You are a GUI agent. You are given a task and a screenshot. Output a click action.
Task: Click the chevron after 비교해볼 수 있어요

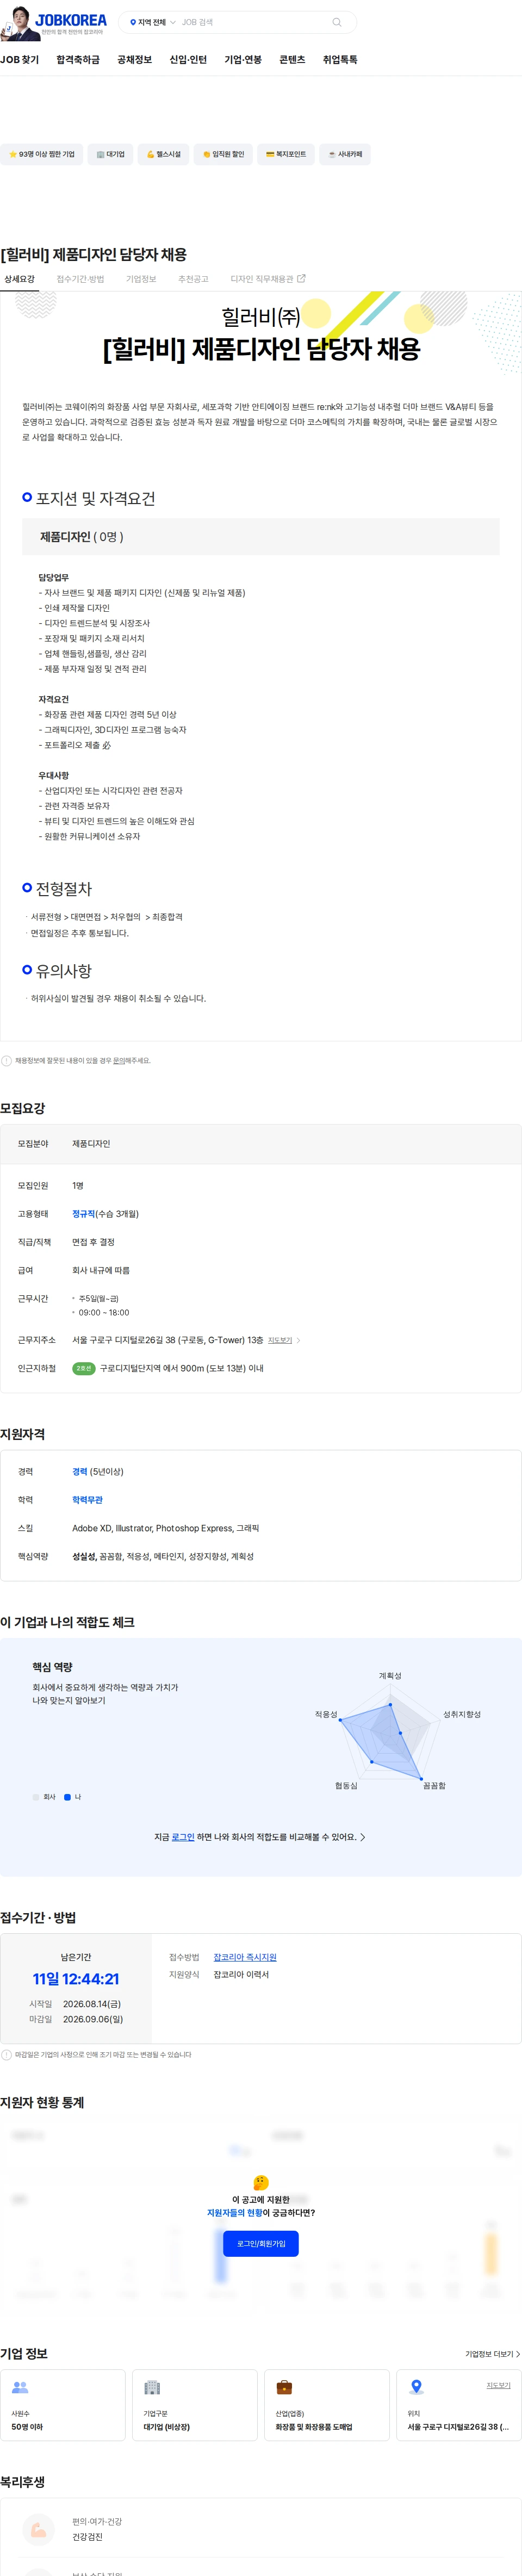pos(363,1837)
